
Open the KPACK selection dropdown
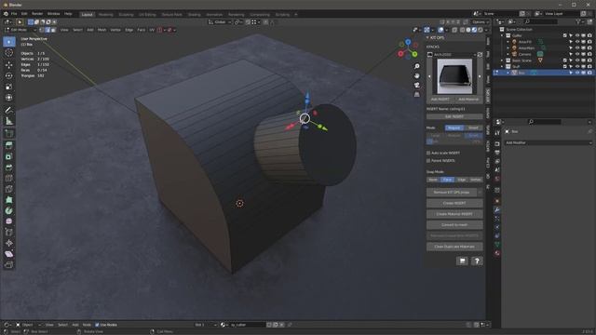452,55
